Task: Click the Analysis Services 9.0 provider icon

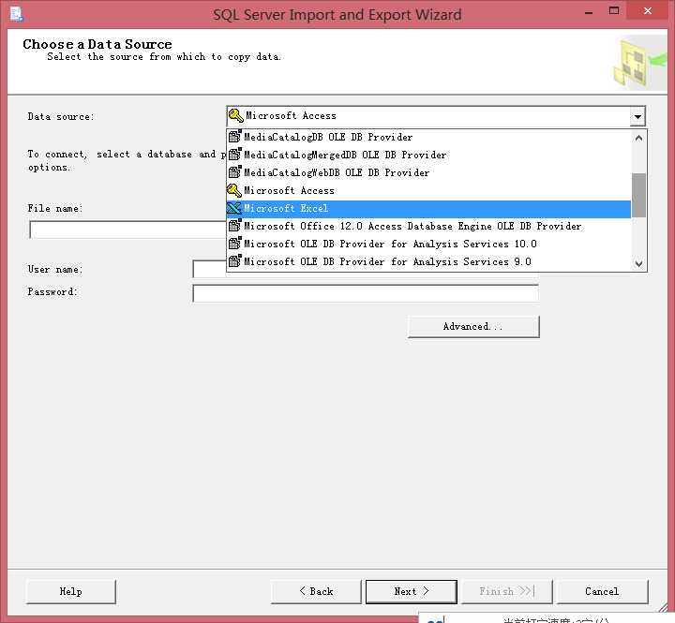Action: pyautogui.click(x=234, y=260)
